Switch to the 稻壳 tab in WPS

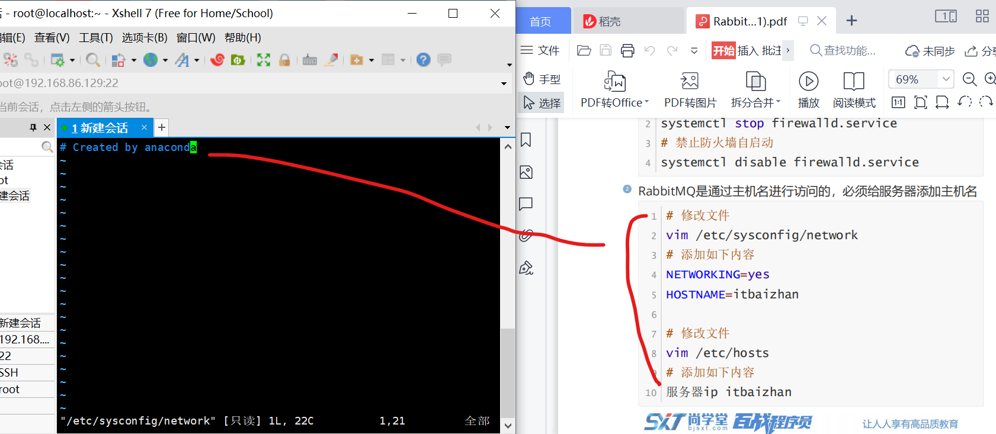click(629, 21)
